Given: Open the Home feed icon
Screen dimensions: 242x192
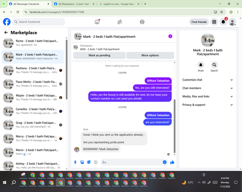Looking at the screenshot, I should (97, 22).
